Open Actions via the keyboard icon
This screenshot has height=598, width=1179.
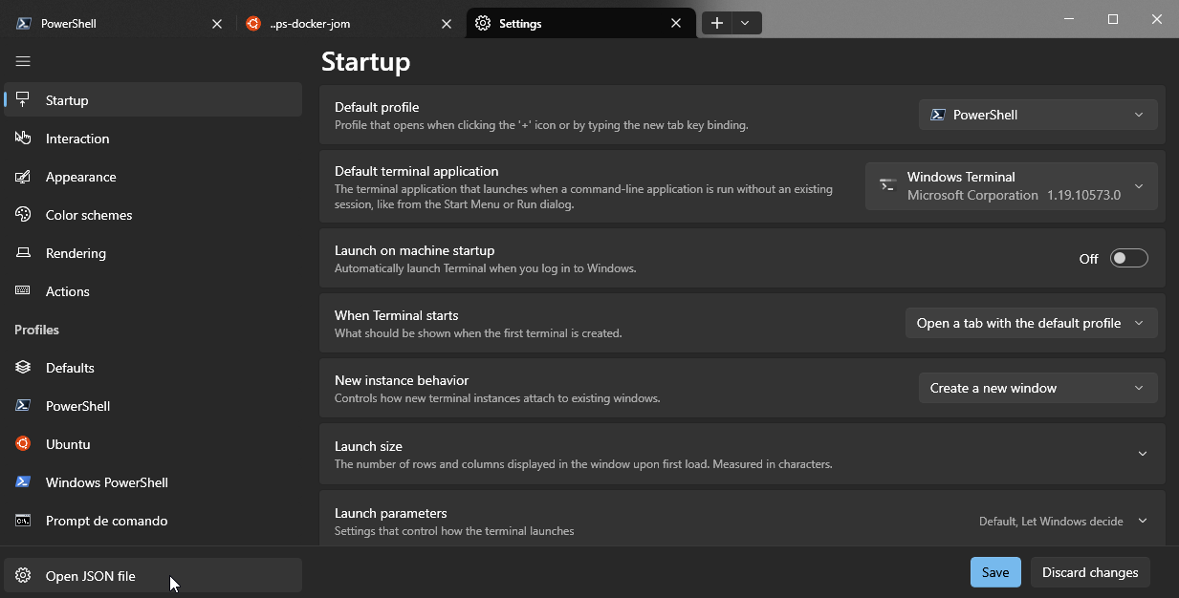[x=23, y=291]
